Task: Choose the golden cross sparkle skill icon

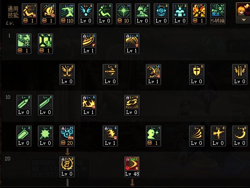Action: click(x=218, y=136)
